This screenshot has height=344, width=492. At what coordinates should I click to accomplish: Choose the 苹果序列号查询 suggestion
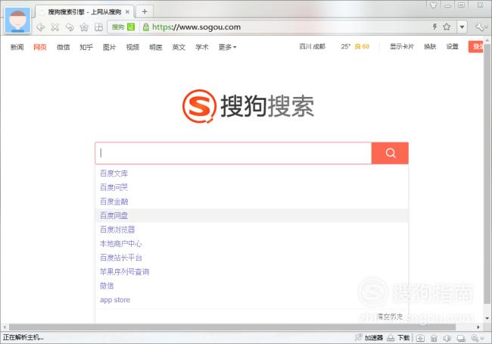pyautogui.click(x=251, y=272)
